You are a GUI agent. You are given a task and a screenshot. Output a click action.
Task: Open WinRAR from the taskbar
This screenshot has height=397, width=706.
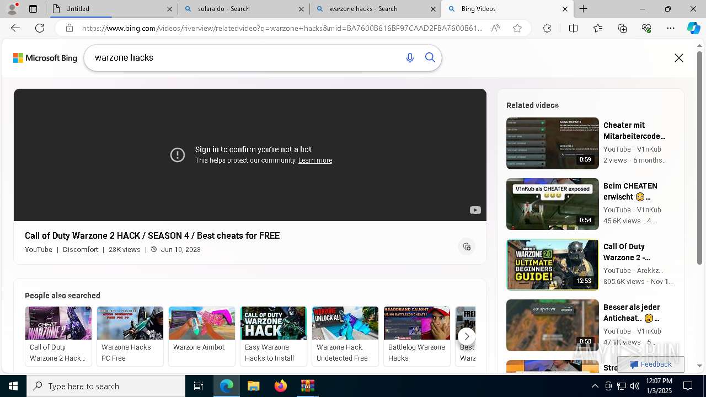[x=307, y=386]
